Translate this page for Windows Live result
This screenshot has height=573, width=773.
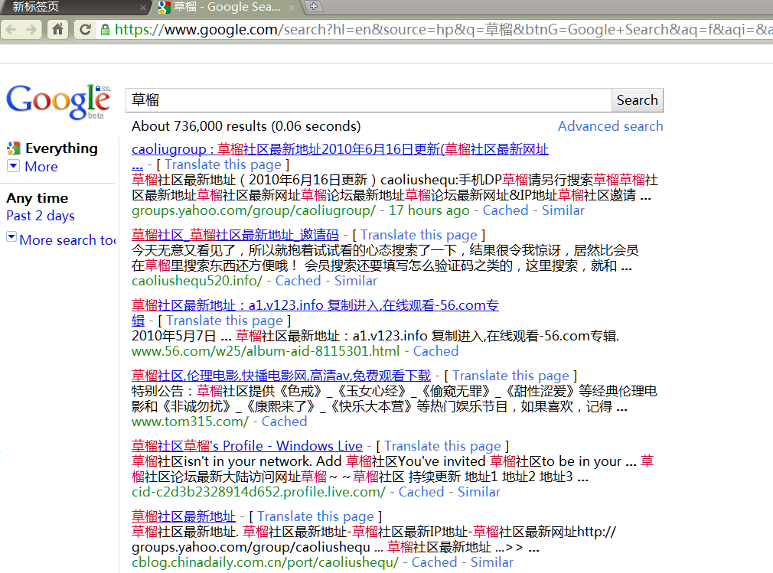click(442, 446)
